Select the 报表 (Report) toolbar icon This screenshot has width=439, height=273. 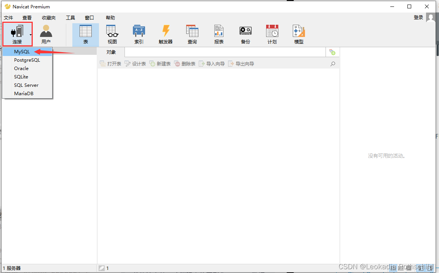pyautogui.click(x=219, y=34)
